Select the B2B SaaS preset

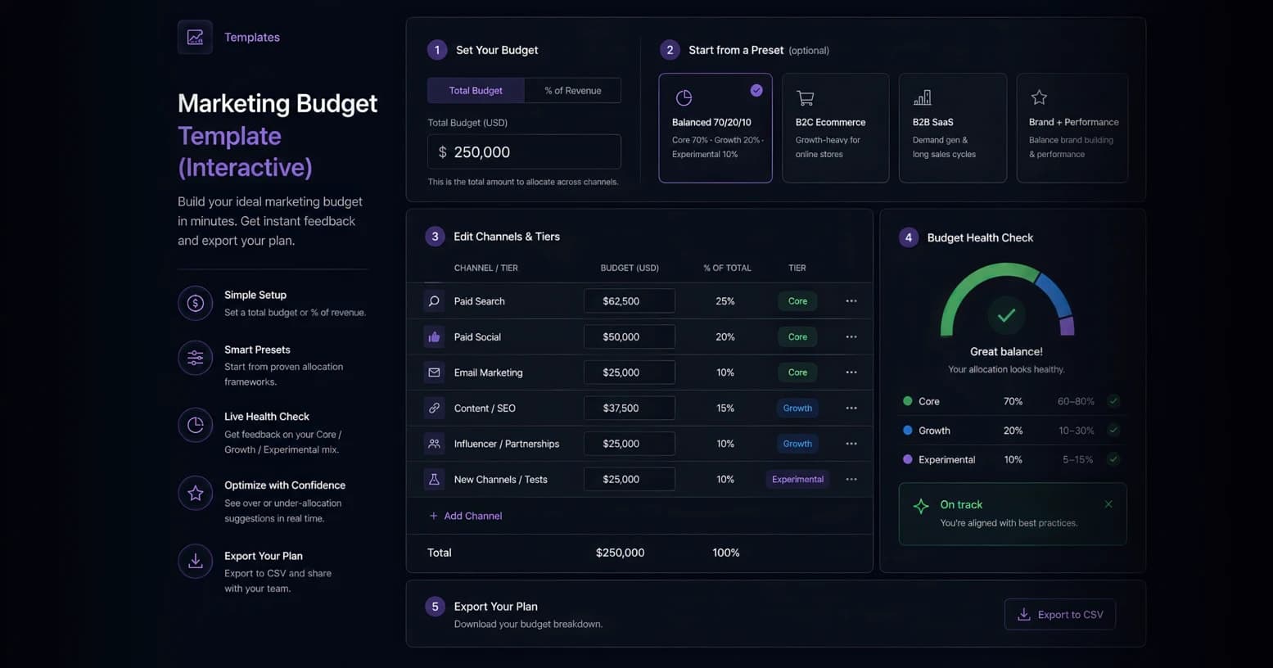953,128
